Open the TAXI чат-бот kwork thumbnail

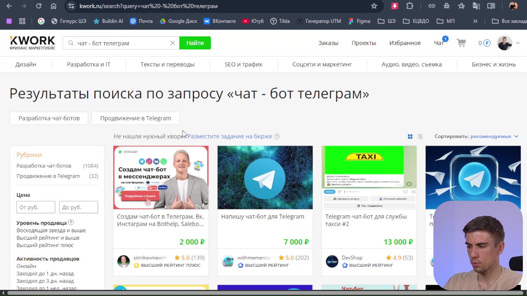(x=369, y=178)
